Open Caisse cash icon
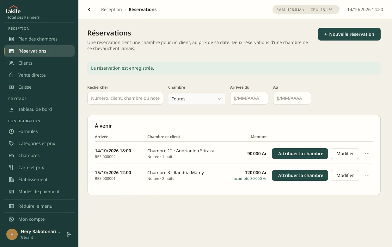392x247 pixels. [11, 87]
